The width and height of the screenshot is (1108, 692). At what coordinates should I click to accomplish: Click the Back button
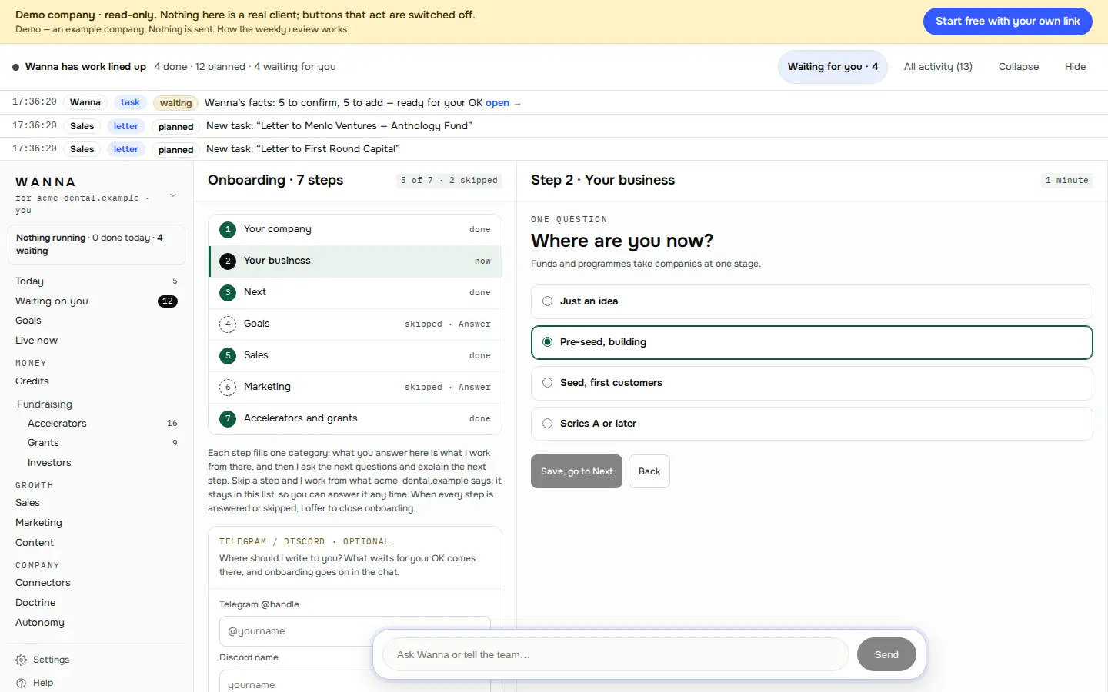tap(649, 471)
